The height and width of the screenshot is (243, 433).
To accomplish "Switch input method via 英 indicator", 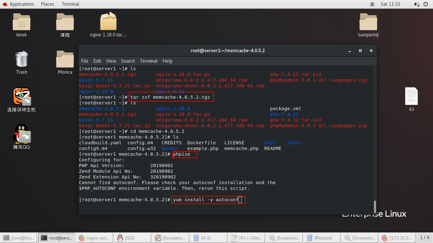I will (372, 4).
